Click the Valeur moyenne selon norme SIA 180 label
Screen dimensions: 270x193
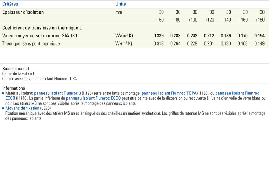[x=40, y=36]
